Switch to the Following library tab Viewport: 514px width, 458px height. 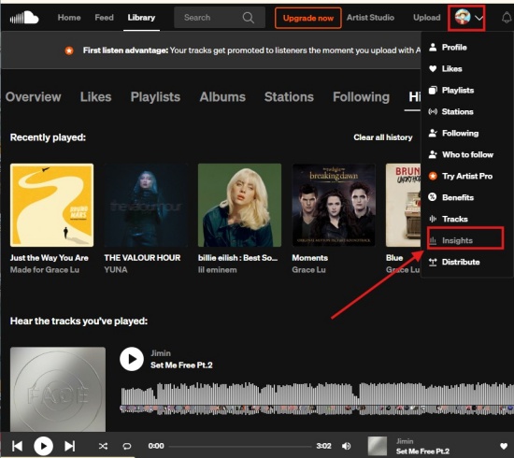362,97
